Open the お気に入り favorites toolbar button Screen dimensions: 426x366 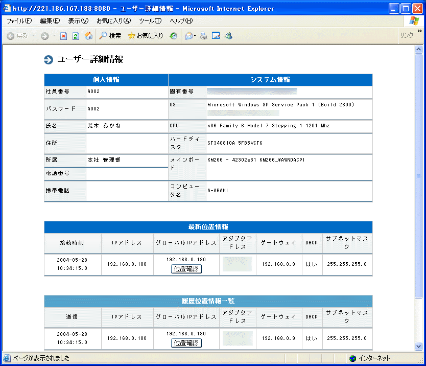(146, 36)
